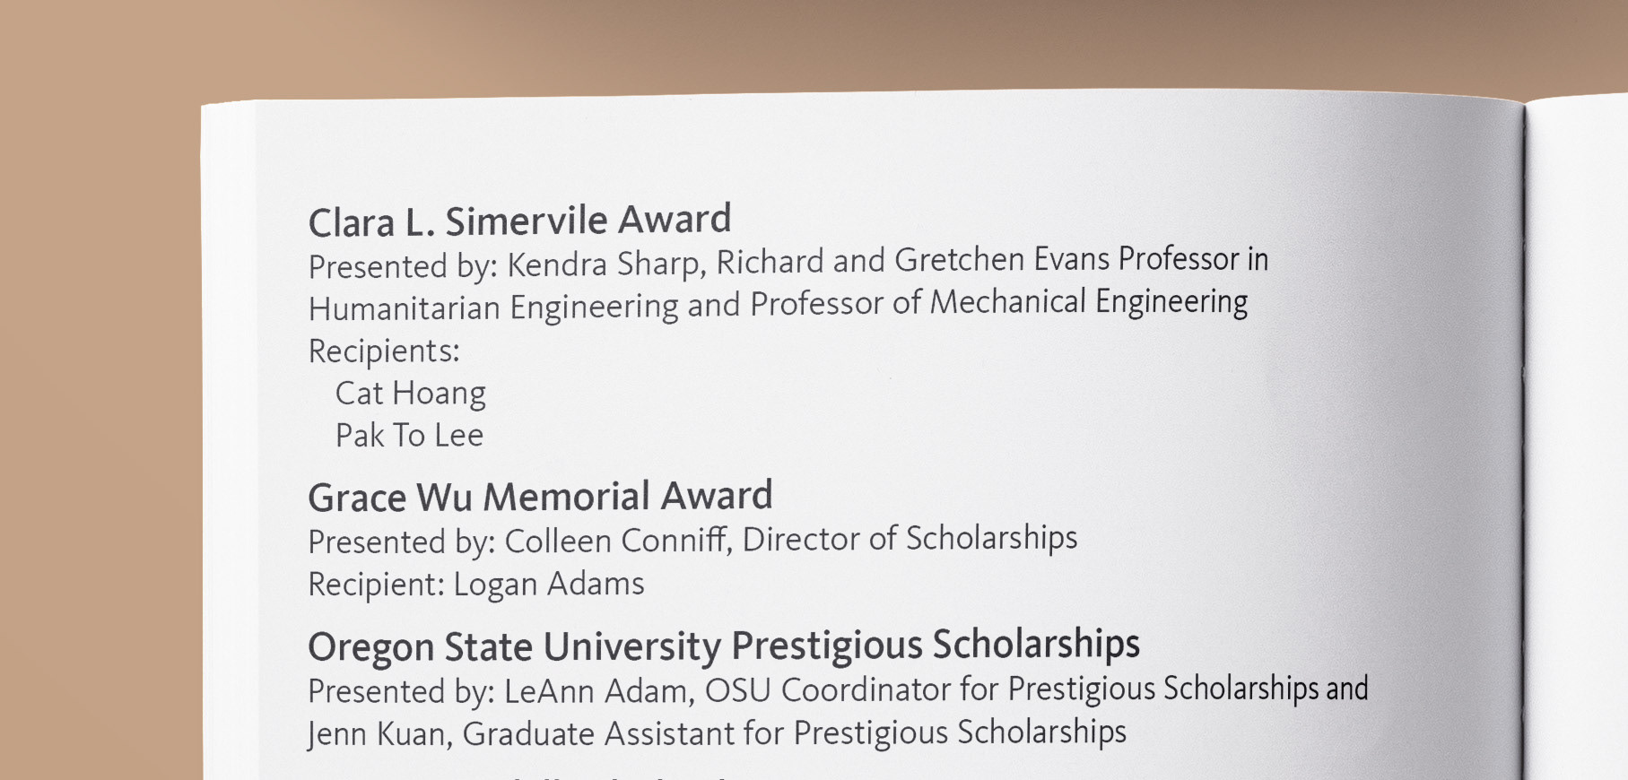The image size is (1628, 780).
Task: Click presenter name Kendra Sharp
Action: 606,264
